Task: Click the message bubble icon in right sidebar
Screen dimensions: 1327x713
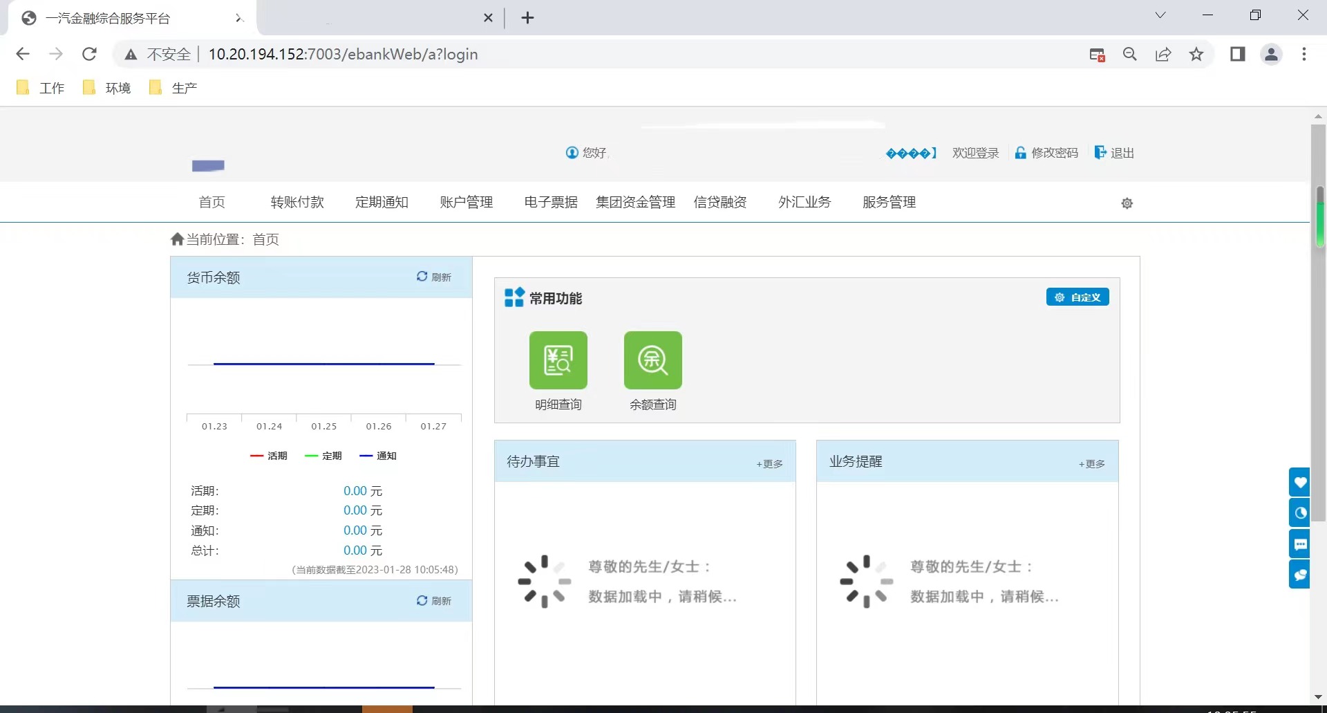Action: click(1300, 544)
